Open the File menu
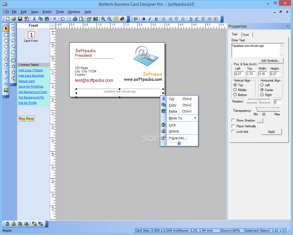Screen dimensions: 293x235 [14, 12]
